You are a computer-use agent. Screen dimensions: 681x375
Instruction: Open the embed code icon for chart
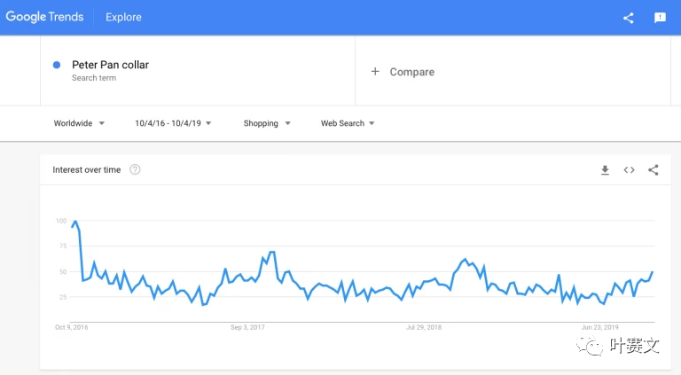point(629,170)
